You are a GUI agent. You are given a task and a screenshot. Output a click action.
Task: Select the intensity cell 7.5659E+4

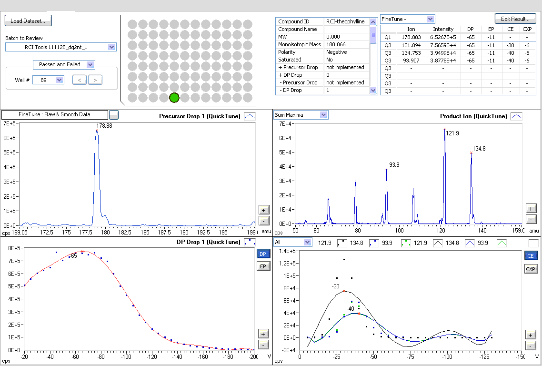point(443,45)
